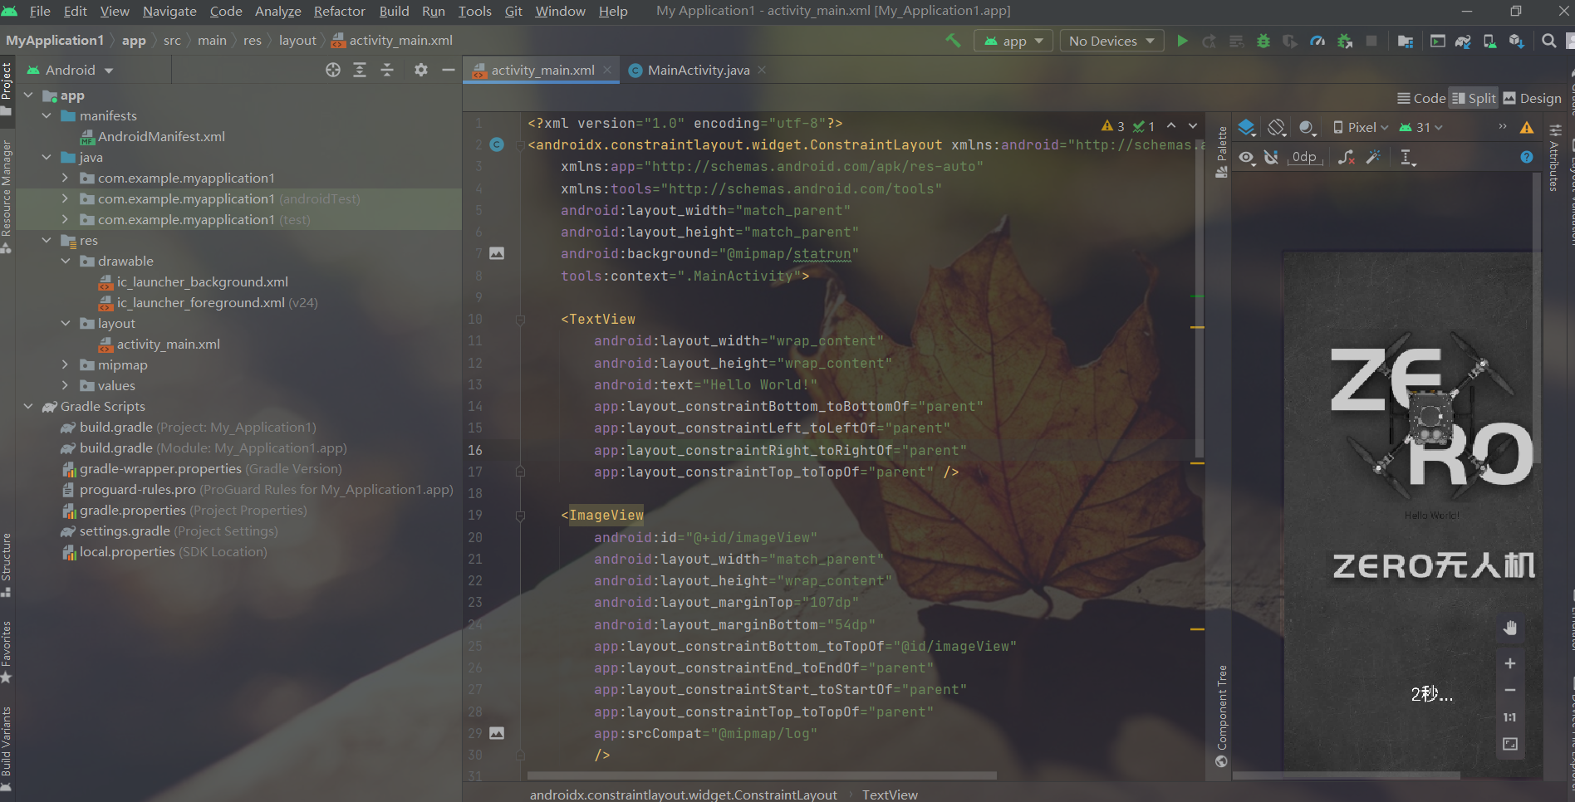This screenshot has width=1575, height=802.
Task: Open the API 31 version dropdown
Action: [x=1422, y=127]
